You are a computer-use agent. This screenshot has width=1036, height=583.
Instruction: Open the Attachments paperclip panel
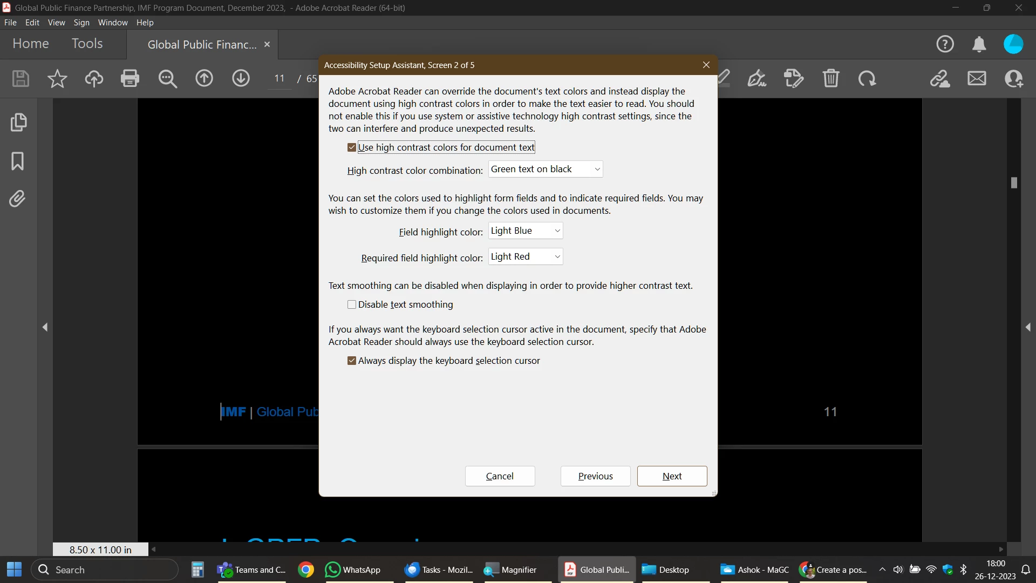[x=17, y=199]
